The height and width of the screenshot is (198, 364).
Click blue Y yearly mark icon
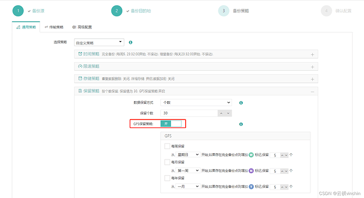tap(251, 186)
